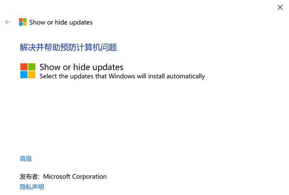The image size is (289, 195).
Task: Click the green square of large logo
Action: 32,67
